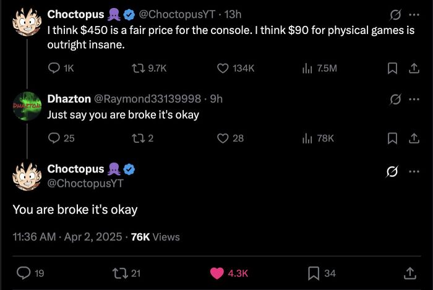
Task: Share Dhazton's reply tweet
Action: click(409, 138)
